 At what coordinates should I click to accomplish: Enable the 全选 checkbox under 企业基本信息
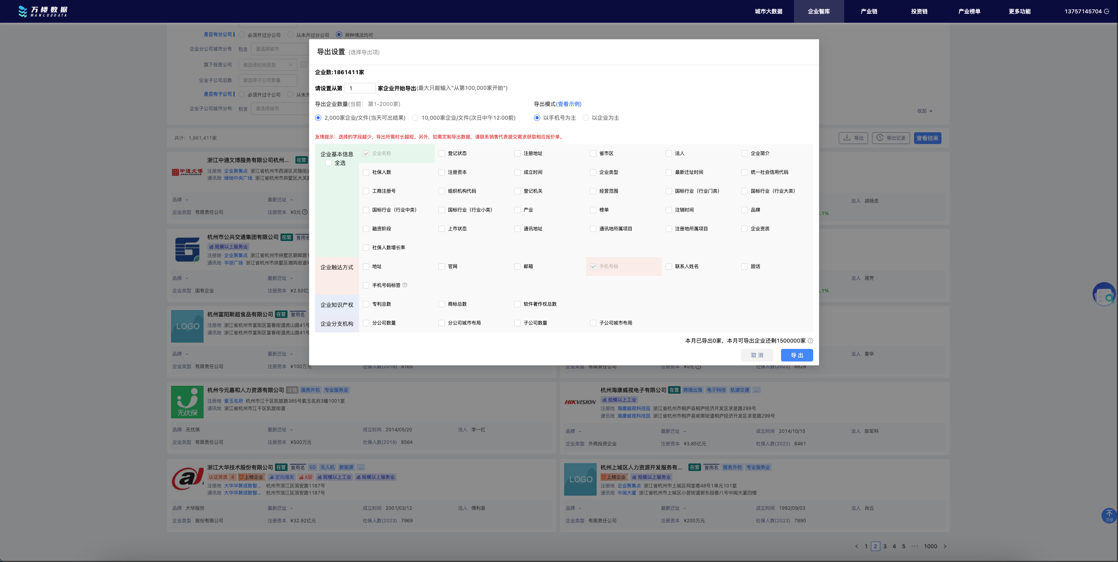329,163
